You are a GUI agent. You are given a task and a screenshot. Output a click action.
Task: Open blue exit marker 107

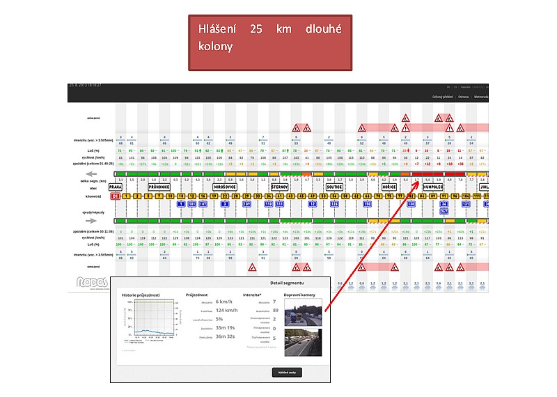pyautogui.click(x=203, y=204)
